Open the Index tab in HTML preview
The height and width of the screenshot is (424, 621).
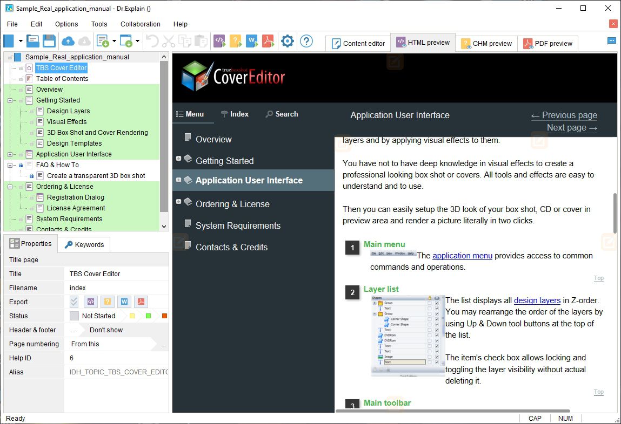(235, 114)
